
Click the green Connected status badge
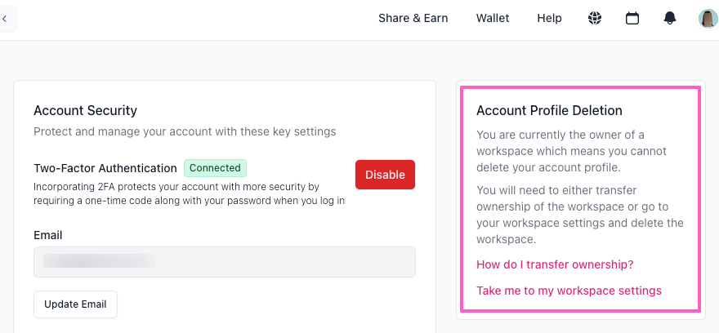coord(215,168)
